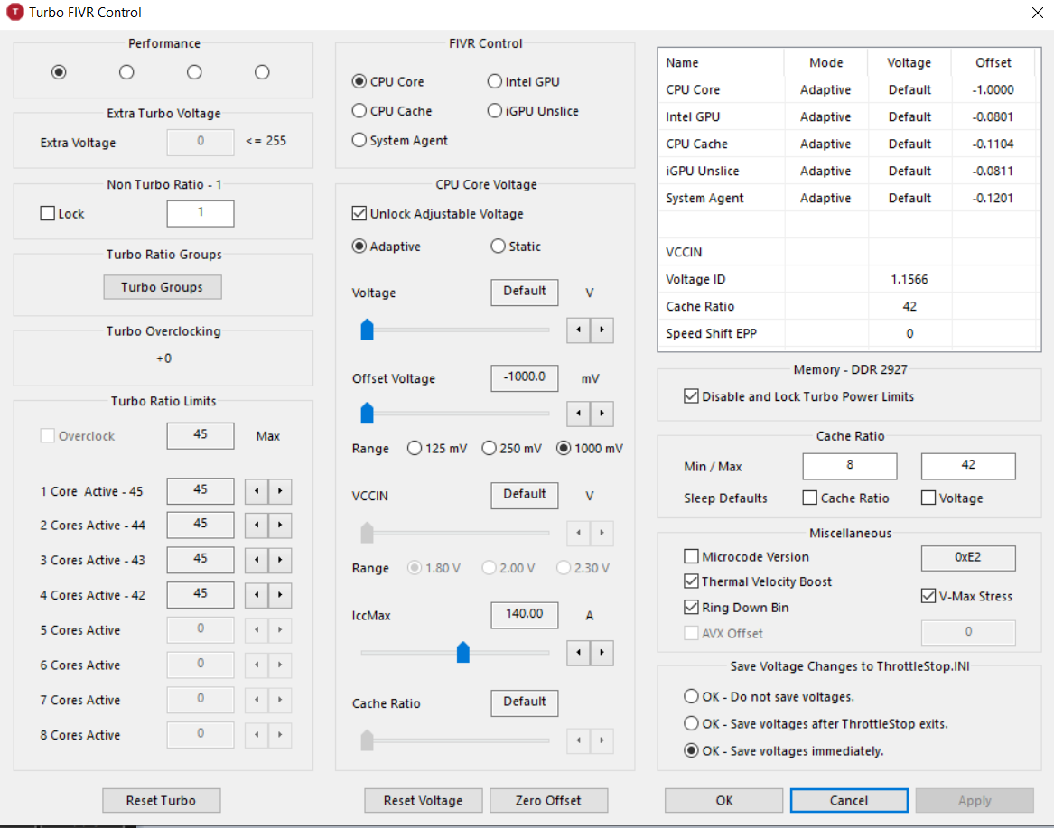The height and width of the screenshot is (828, 1054).
Task: Increase the 3 Cores Active ratio with right arrow
Action: point(281,561)
